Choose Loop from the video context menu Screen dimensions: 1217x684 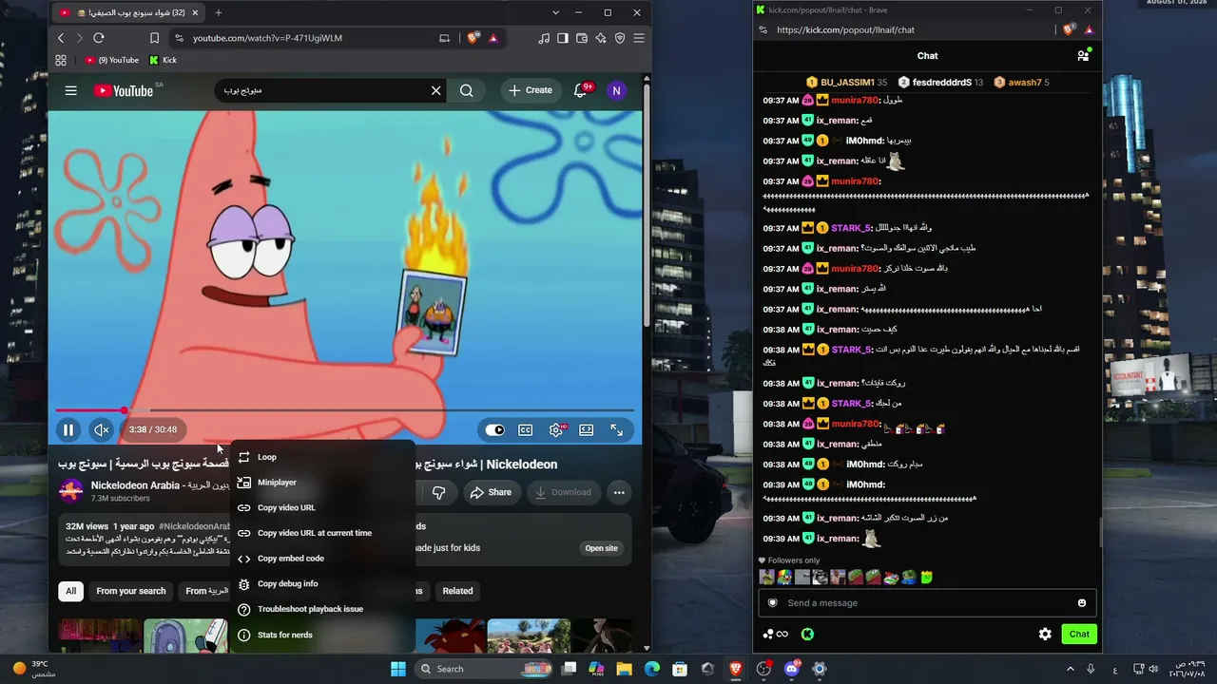pyautogui.click(x=323, y=457)
